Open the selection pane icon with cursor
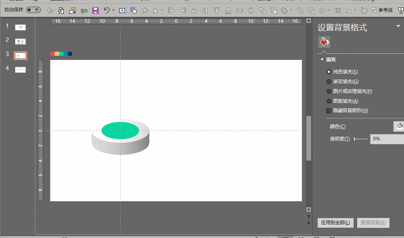Screen dimensions: 404x238 pyautogui.click(x=73, y=11)
